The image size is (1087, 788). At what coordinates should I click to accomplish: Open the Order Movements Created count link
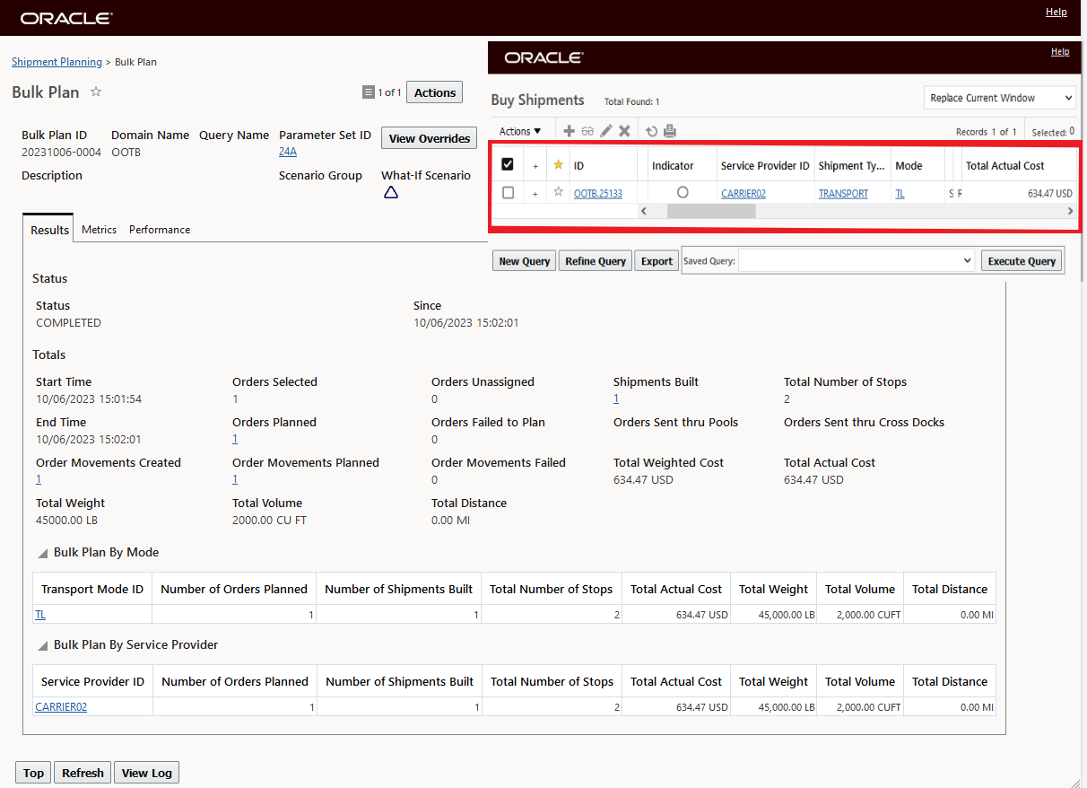tap(39, 479)
